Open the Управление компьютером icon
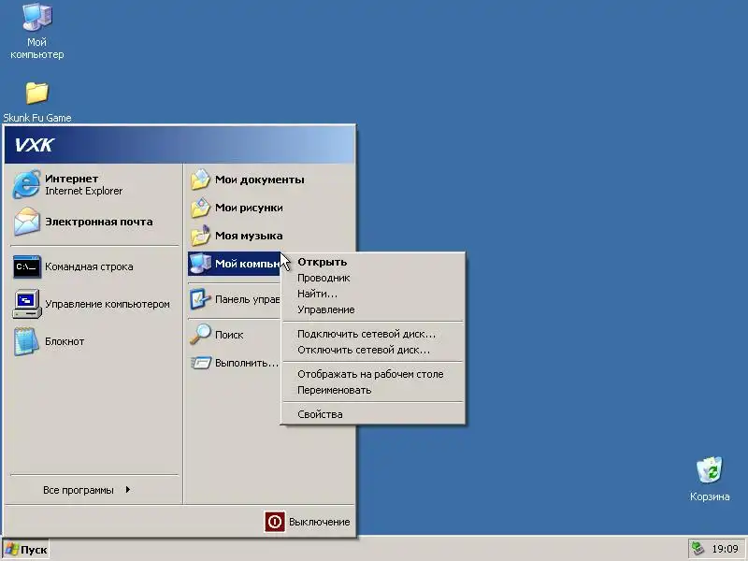The height and width of the screenshot is (561, 748). 27,304
